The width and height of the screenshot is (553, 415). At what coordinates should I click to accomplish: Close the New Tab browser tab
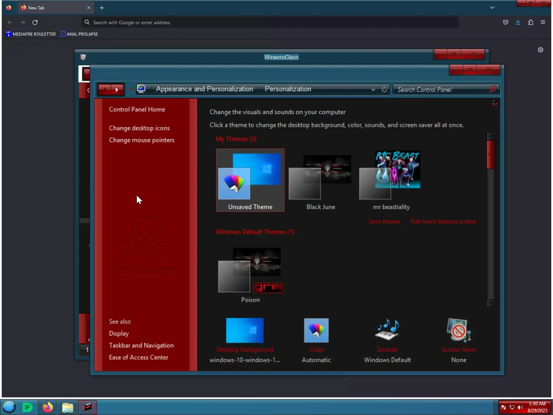coord(88,8)
